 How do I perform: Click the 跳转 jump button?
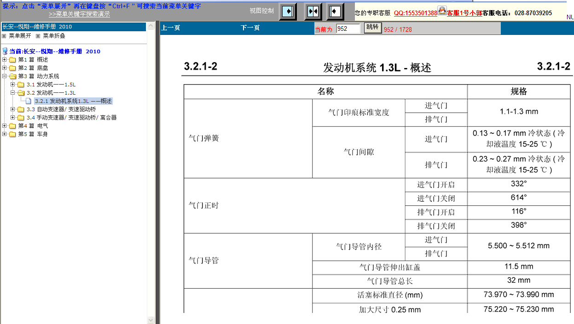point(372,28)
